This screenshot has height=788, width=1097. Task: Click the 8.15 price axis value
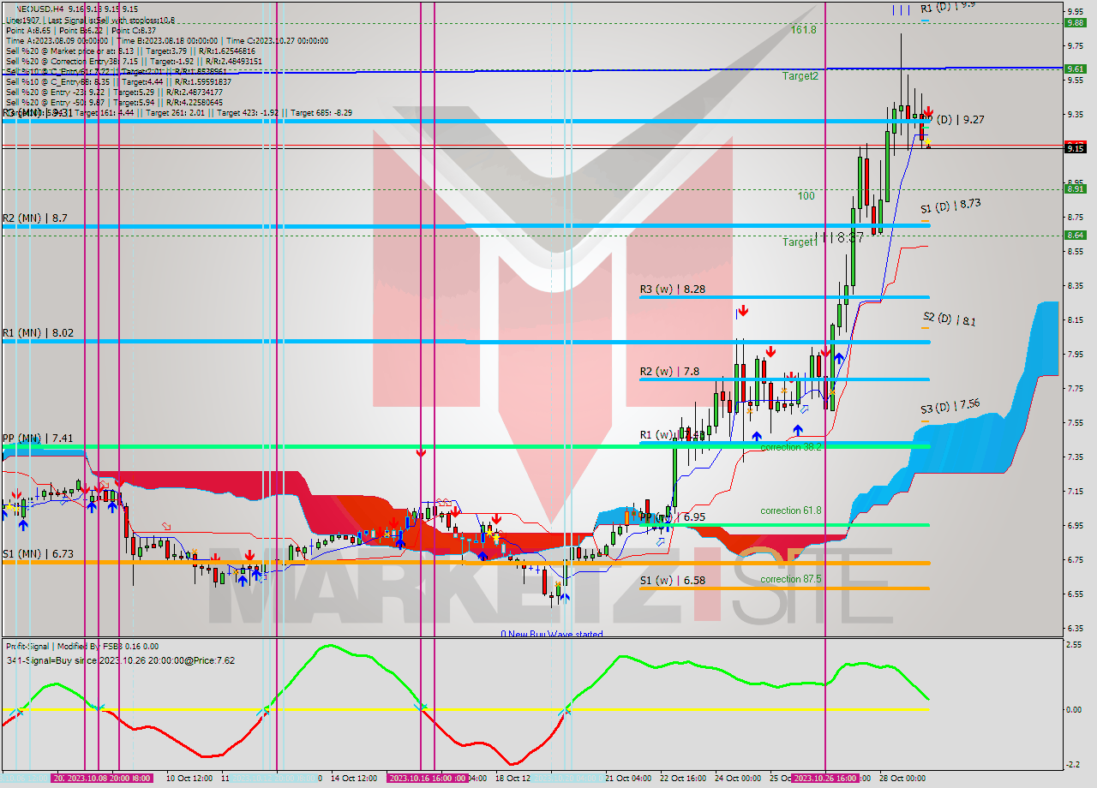point(1075,319)
